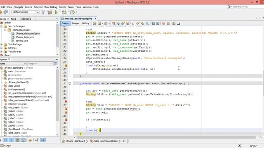The width and height of the screenshot is (264, 148).
Task: Click the Navigator filter view icon beside the empty combo
Action: (56, 64)
